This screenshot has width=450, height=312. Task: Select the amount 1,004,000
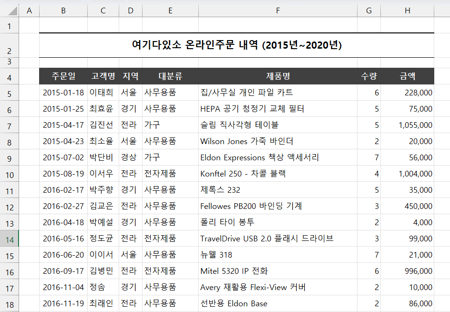tap(407, 174)
